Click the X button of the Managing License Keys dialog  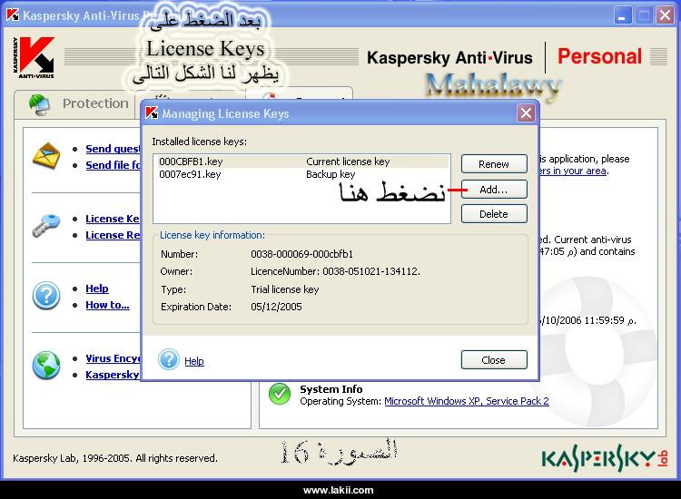[x=526, y=113]
